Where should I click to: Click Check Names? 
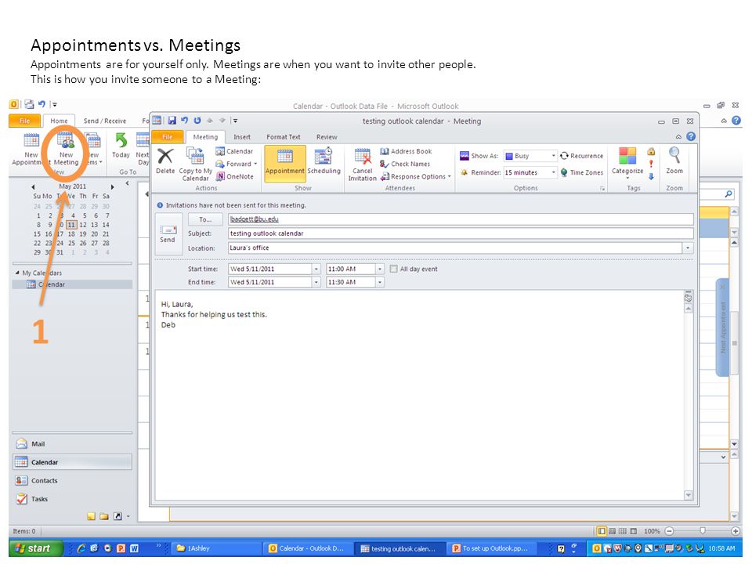[405, 164]
